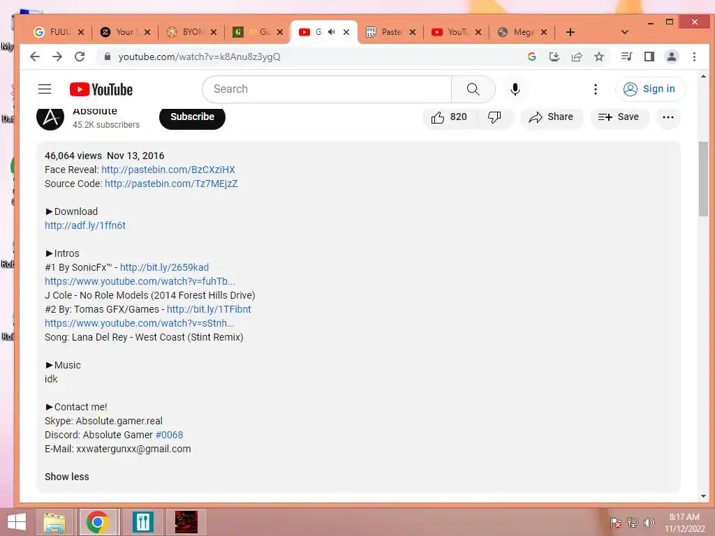The image size is (715, 536).
Task: Open the media controls icon in Chrome toolbar
Action: (626, 57)
